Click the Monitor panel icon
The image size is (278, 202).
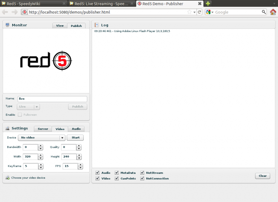pos(7,25)
